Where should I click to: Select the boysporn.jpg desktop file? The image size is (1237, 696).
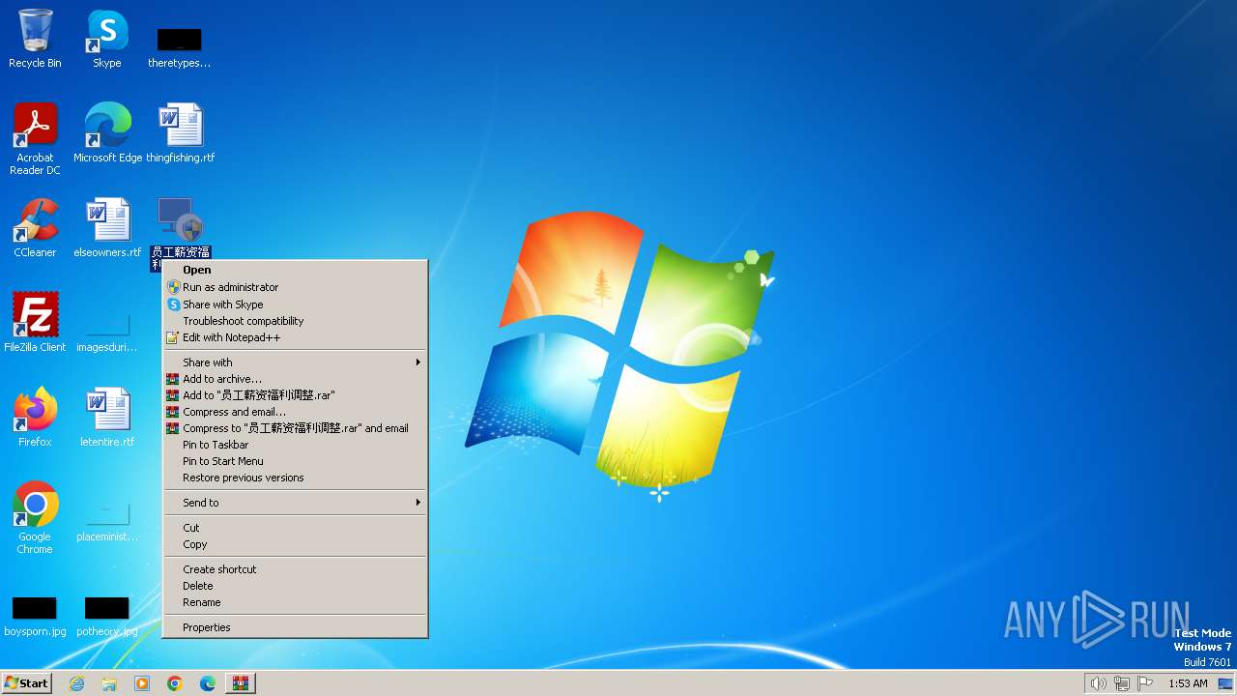(35, 617)
